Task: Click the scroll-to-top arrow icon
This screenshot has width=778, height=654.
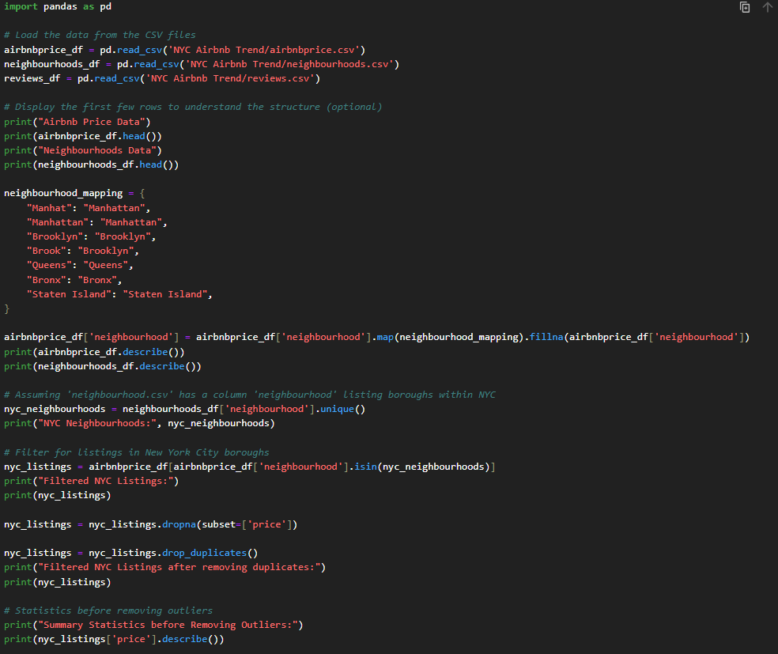Action: pos(767,7)
